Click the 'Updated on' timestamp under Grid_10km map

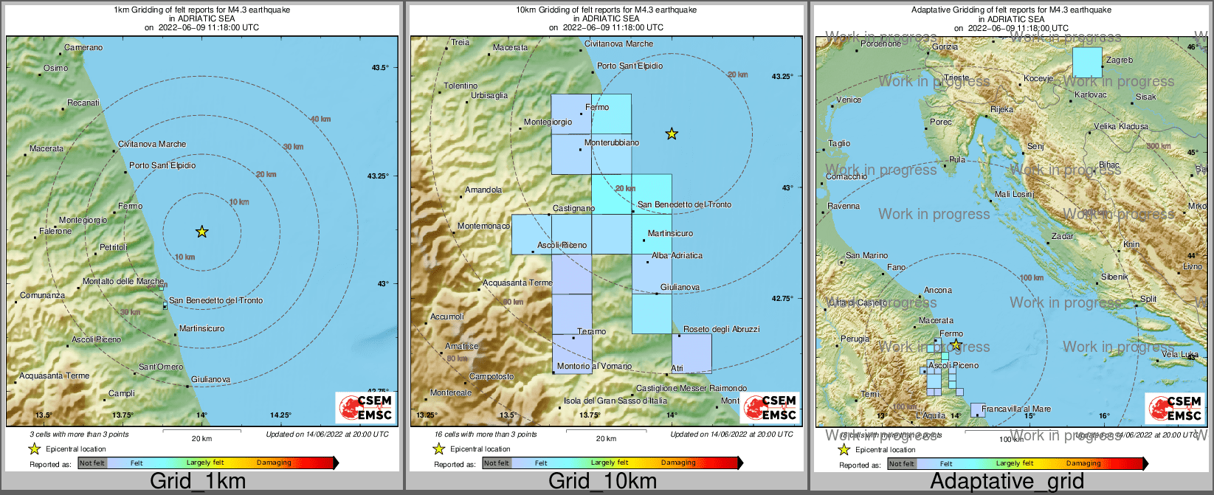pos(731,434)
